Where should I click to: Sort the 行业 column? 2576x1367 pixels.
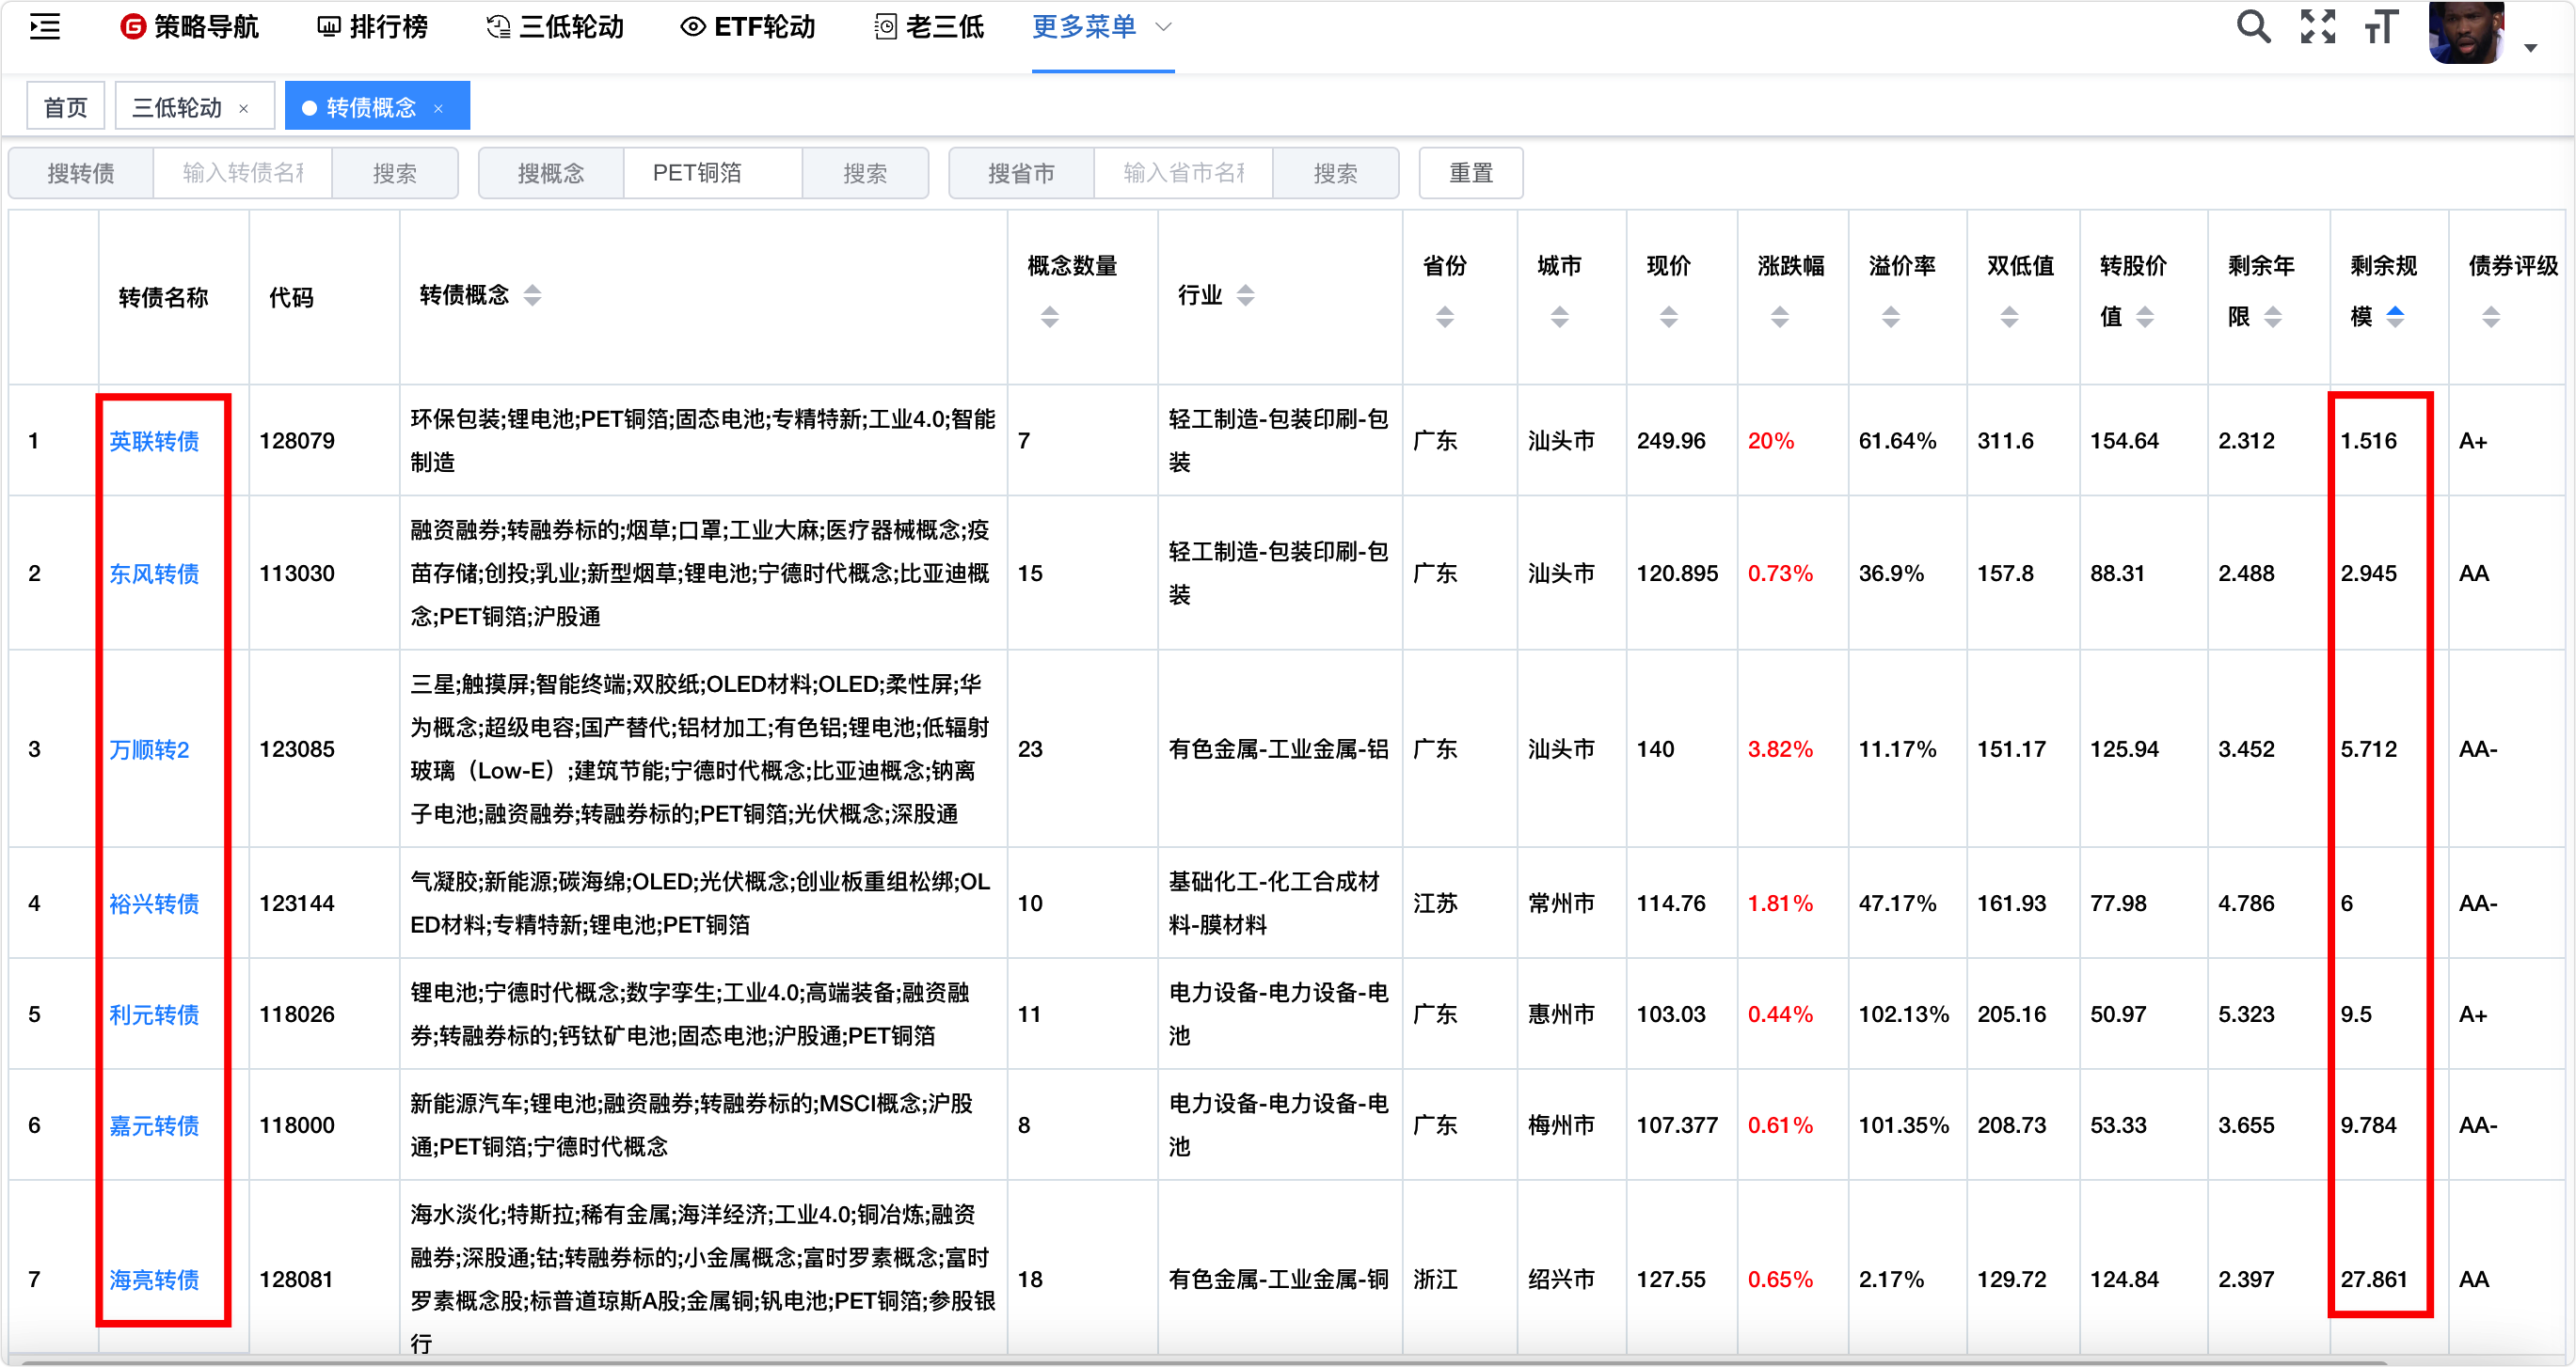pyautogui.click(x=1245, y=295)
